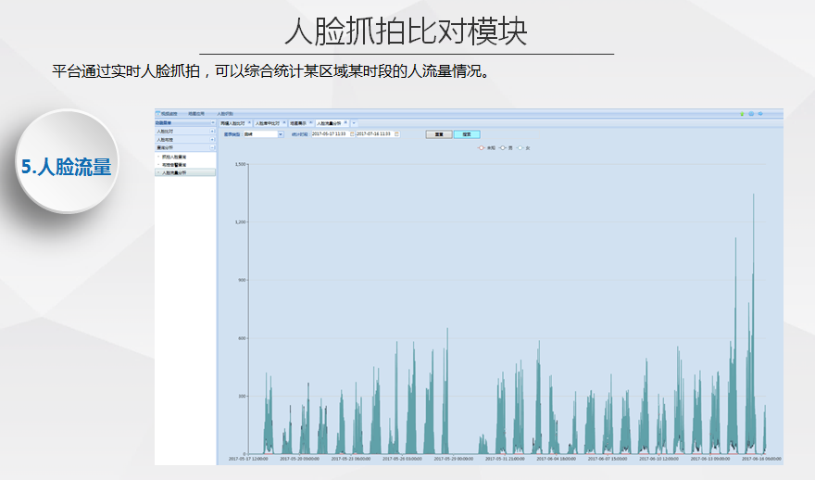The width and height of the screenshot is (815, 480).
Task: Click the green user icon at top right
Action: (742, 113)
